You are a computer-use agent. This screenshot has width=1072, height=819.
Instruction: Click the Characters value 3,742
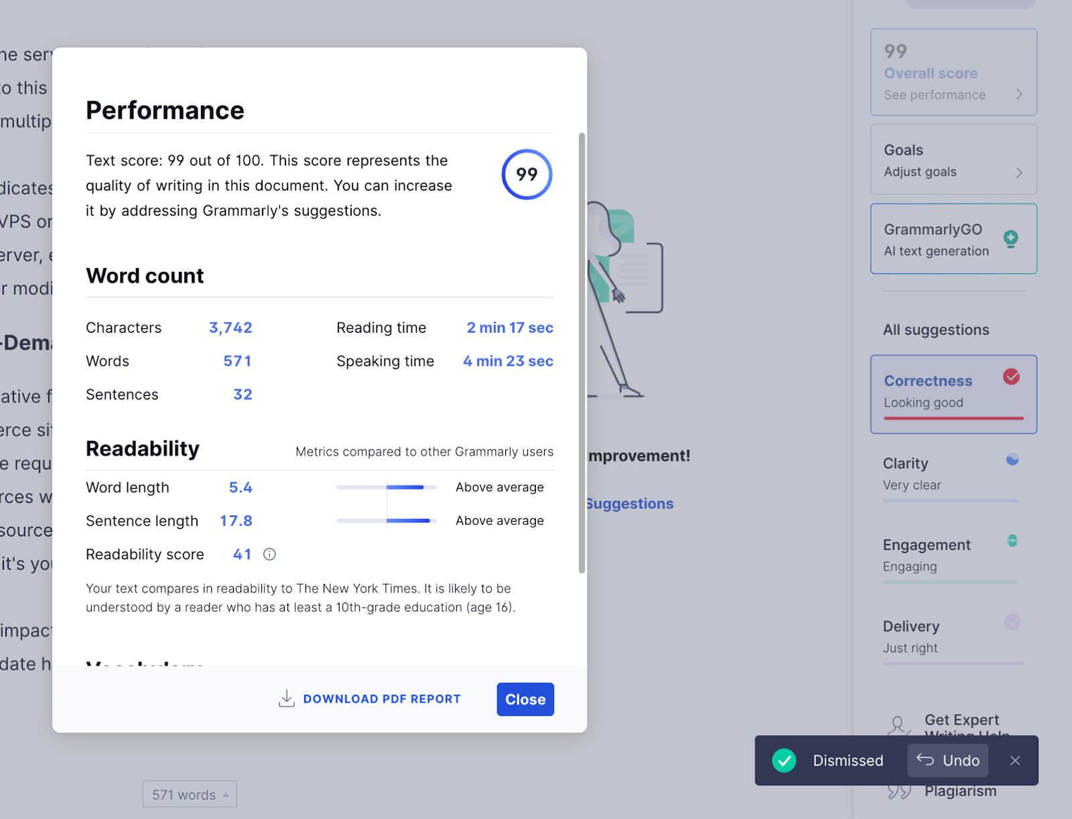pyautogui.click(x=230, y=327)
